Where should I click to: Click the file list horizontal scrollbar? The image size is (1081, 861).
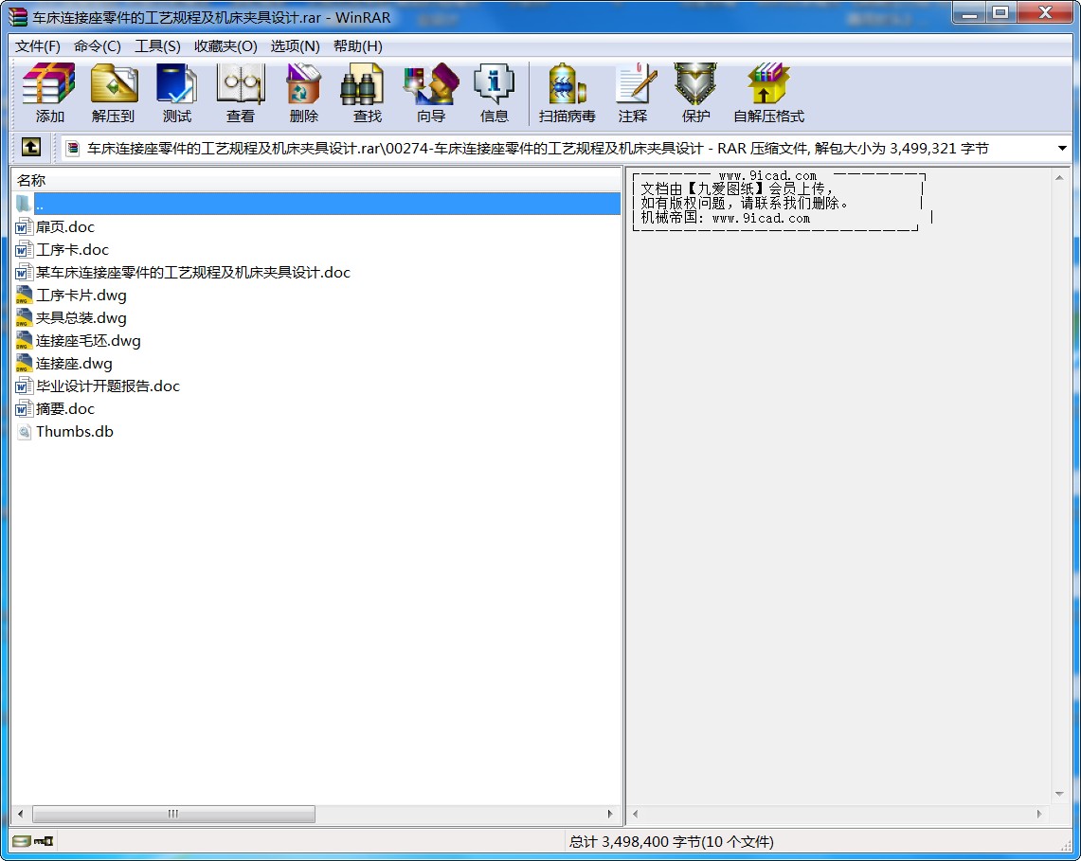click(x=173, y=814)
